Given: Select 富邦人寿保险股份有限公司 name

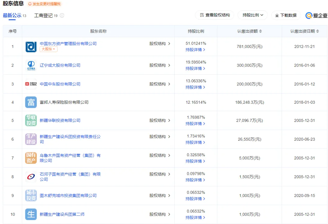Looking at the screenshot, I should (64, 102).
